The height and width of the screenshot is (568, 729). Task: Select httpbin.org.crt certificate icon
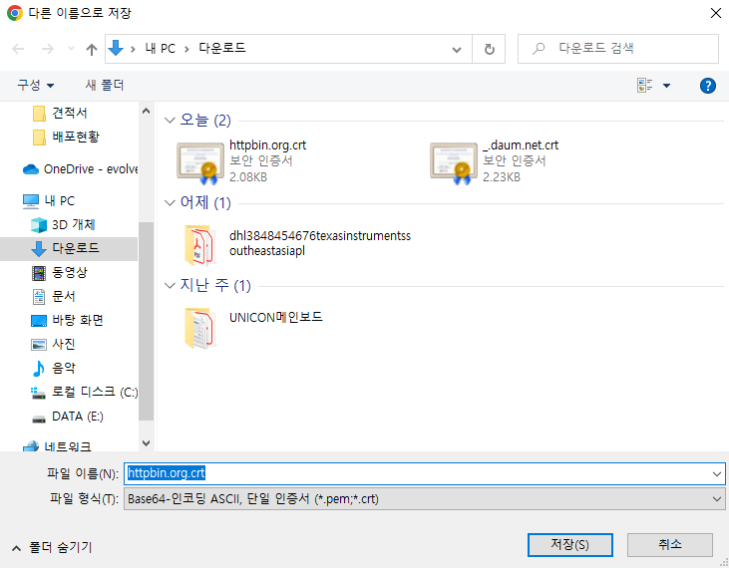[x=200, y=163]
